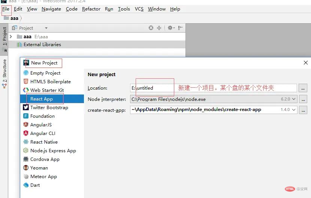
Task: Hide the Project tool window icon
Action: tap(180, 28)
